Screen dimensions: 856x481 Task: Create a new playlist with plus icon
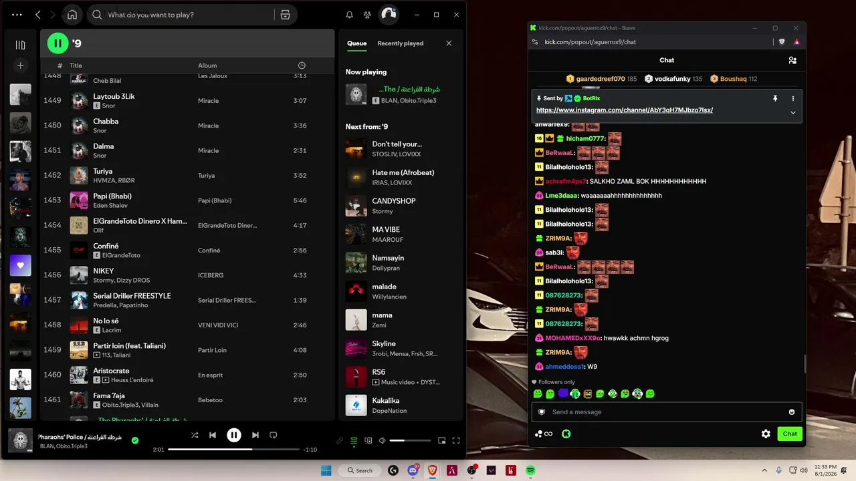20,65
